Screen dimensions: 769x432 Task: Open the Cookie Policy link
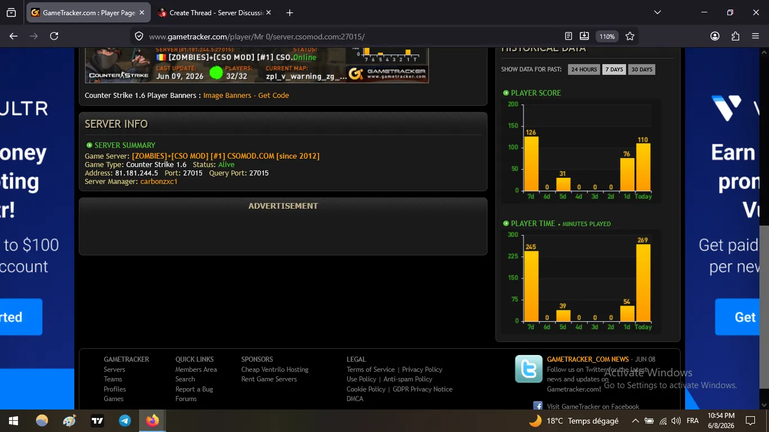(366, 389)
